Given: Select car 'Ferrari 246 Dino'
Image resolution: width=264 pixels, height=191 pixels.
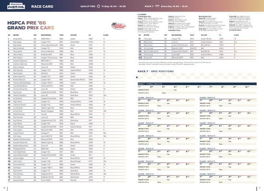Looking at the screenshot, I should 48,52.
